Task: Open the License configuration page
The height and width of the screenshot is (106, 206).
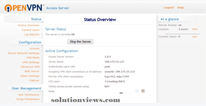Action: pyautogui.click(x=35, y=48)
